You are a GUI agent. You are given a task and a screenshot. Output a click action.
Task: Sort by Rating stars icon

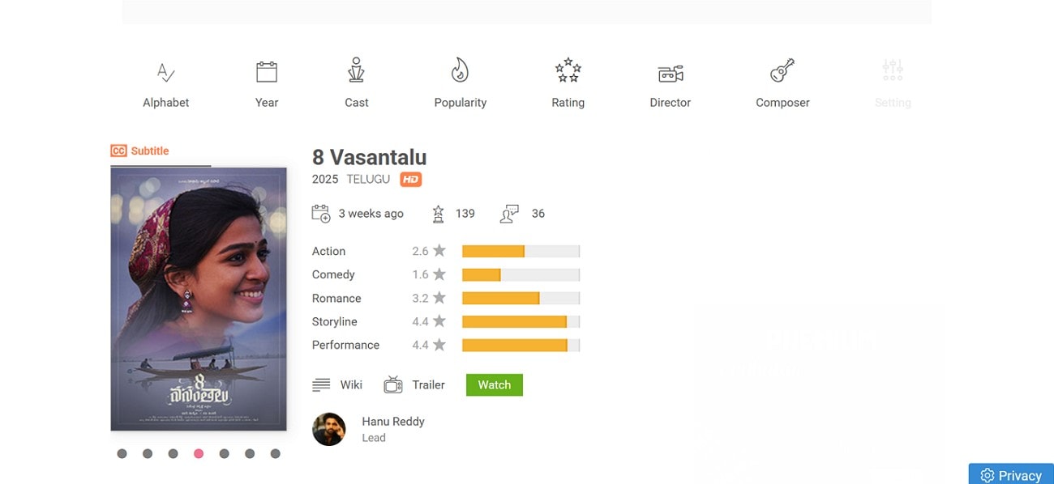568,71
